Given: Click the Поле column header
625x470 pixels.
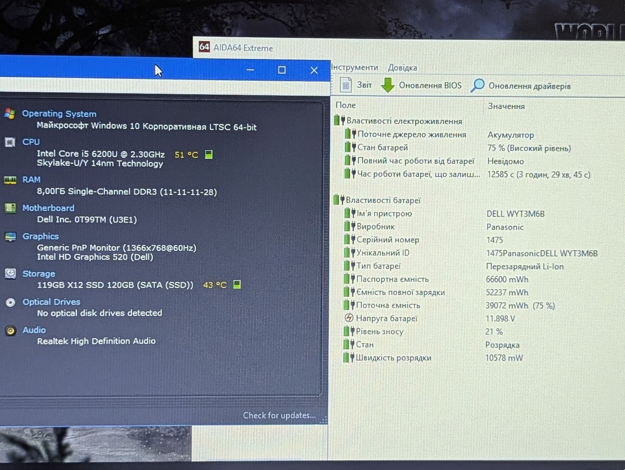Looking at the screenshot, I should click(346, 105).
